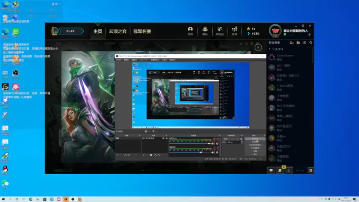Open the 商城 store icon
Image resolution: width=359 pixels, height=202 pixels.
point(234,31)
